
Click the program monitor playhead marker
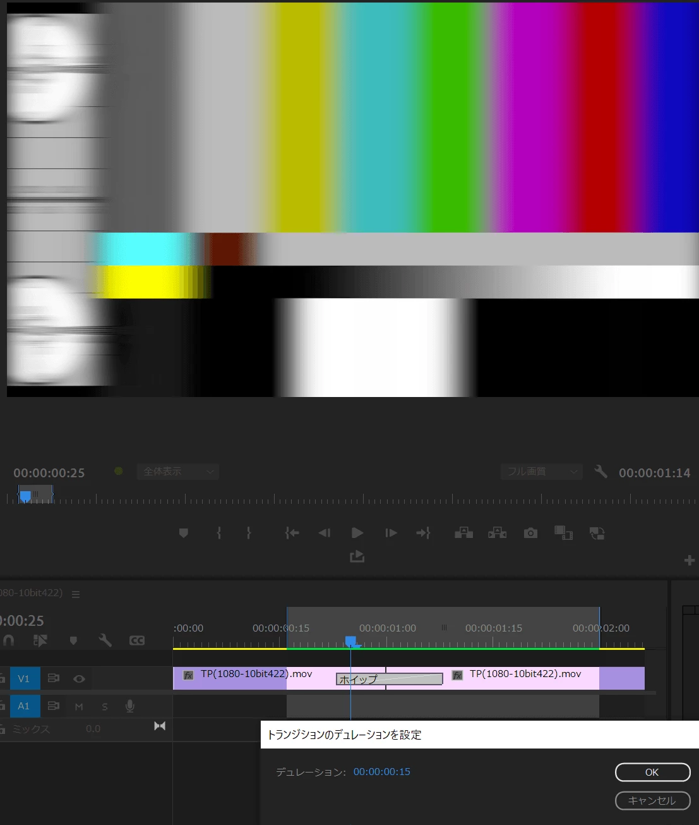[25, 496]
